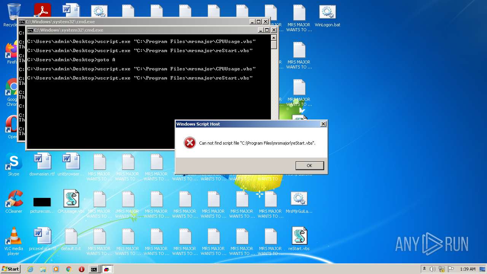Select the CPUUsage.vbs script icon
Screen dimensions: 487x274
tap(71, 202)
